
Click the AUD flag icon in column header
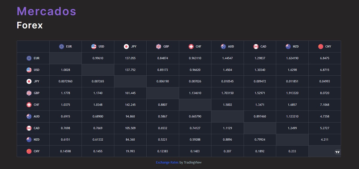(x=223, y=46)
